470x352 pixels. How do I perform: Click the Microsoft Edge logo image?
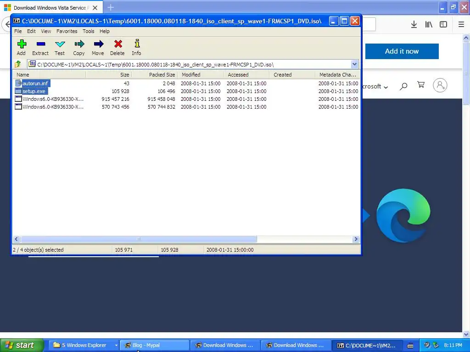tap(403, 215)
